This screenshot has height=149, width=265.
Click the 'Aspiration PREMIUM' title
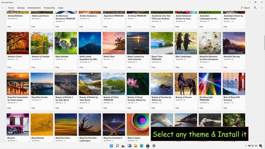(113, 16)
